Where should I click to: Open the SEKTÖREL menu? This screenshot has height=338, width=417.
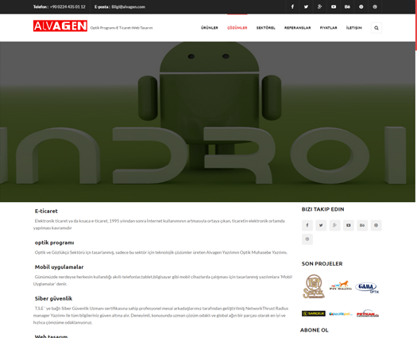tap(265, 28)
